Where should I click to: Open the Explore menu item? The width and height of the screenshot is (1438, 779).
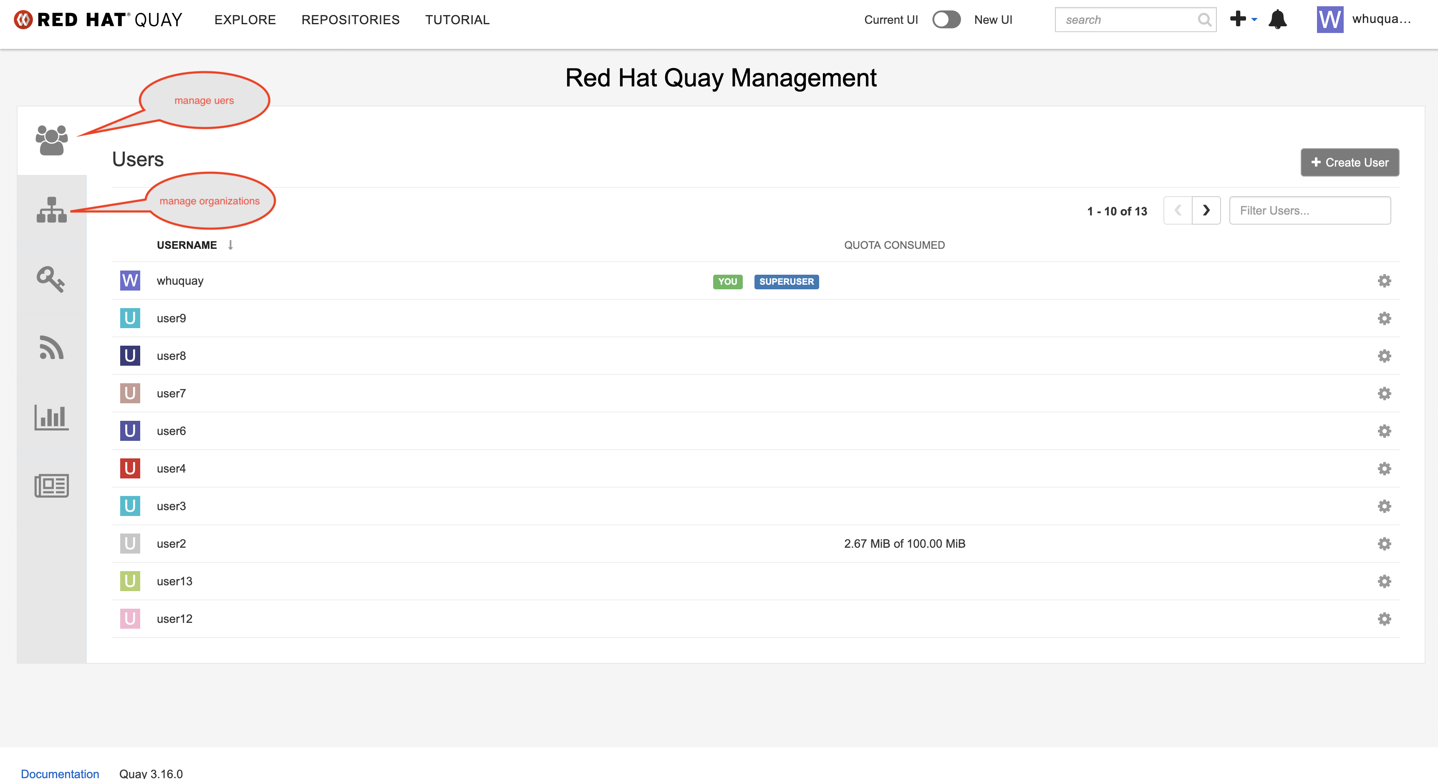coord(245,20)
